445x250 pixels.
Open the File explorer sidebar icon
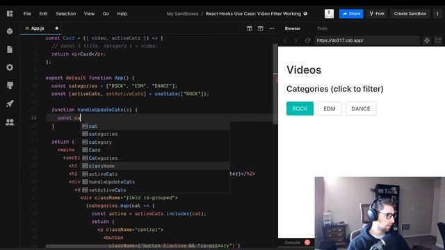pyautogui.click(x=10, y=49)
